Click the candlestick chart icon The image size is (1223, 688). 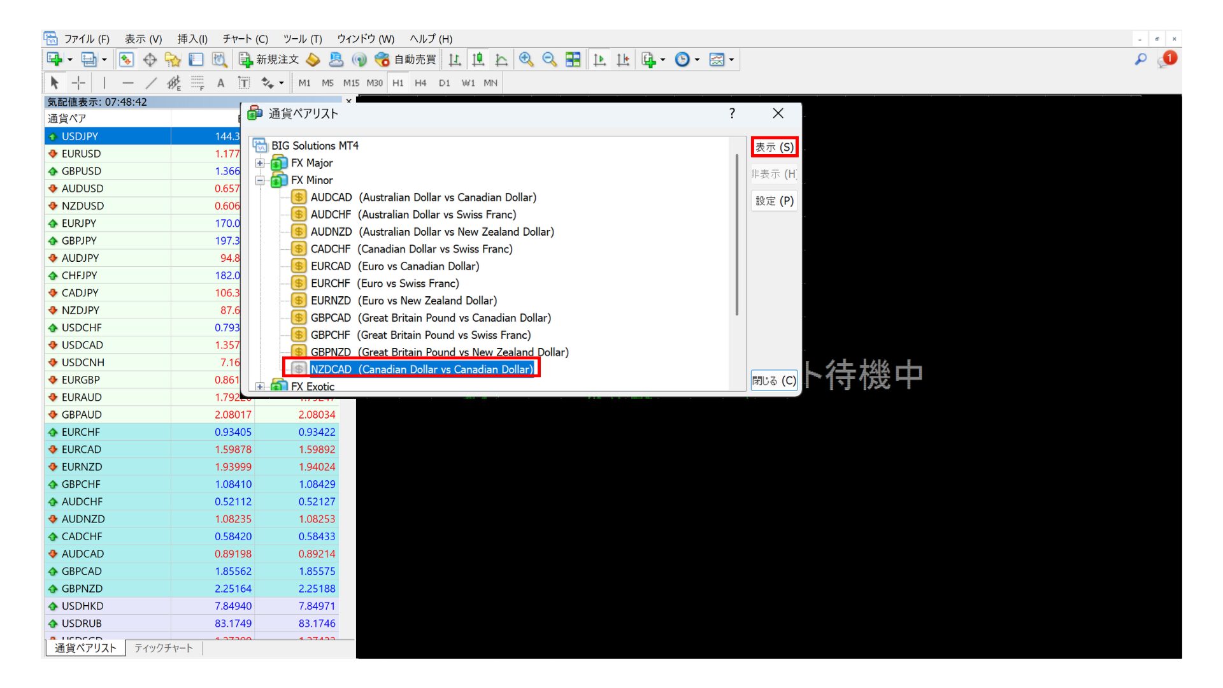click(478, 59)
